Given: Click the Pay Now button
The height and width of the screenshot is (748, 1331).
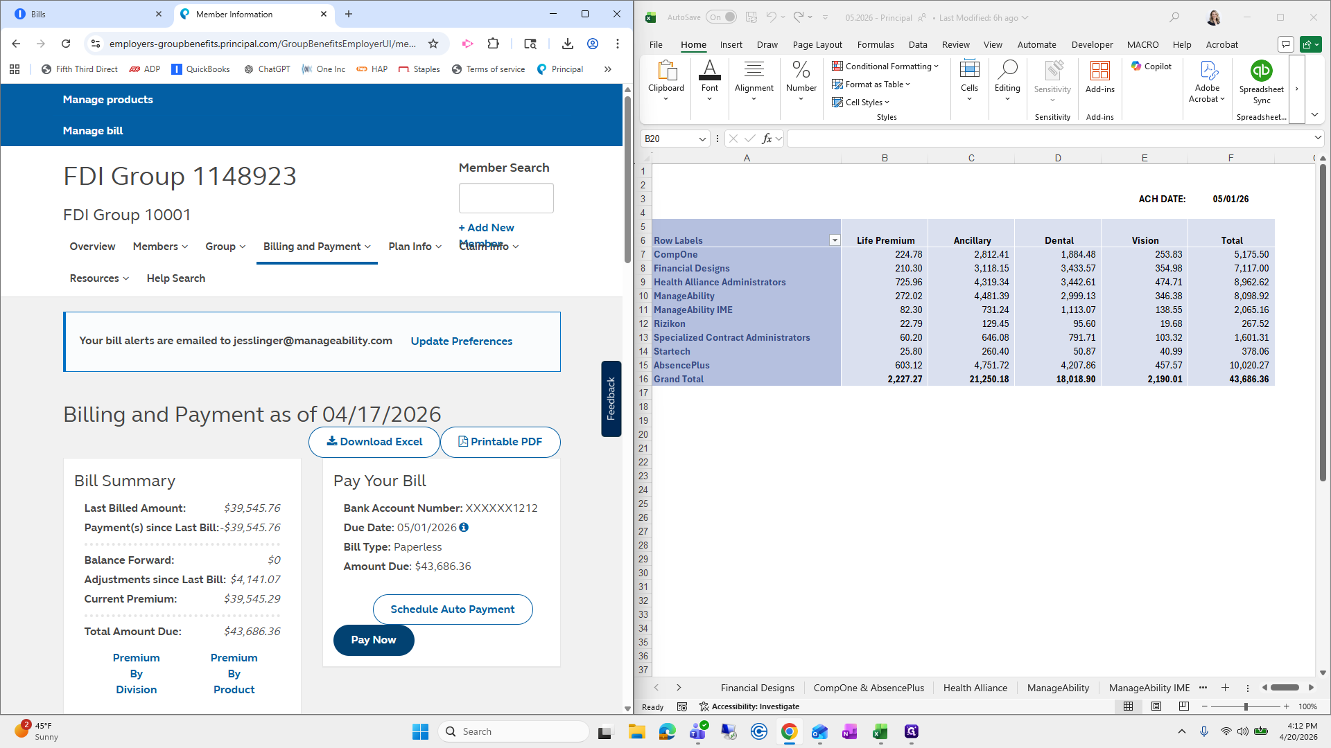Looking at the screenshot, I should click(x=374, y=640).
